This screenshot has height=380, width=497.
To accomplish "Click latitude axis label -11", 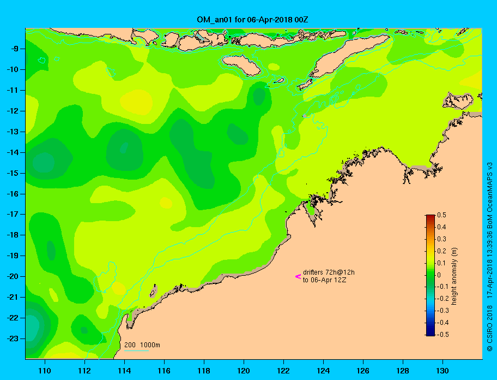I will pyautogui.click(x=13, y=90).
